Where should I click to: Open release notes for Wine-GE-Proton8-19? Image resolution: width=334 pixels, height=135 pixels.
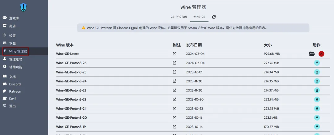coord(175,127)
